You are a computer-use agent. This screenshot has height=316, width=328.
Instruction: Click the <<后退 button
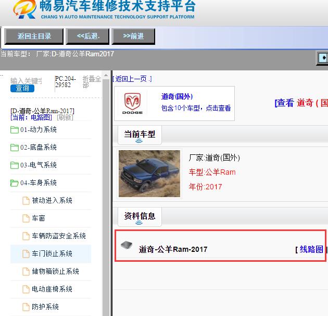(87, 37)
